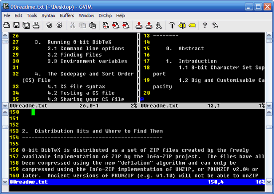274x194 pixels.
Task: Click the Save floppy disk icon
Action: click(x=16, y=26)
